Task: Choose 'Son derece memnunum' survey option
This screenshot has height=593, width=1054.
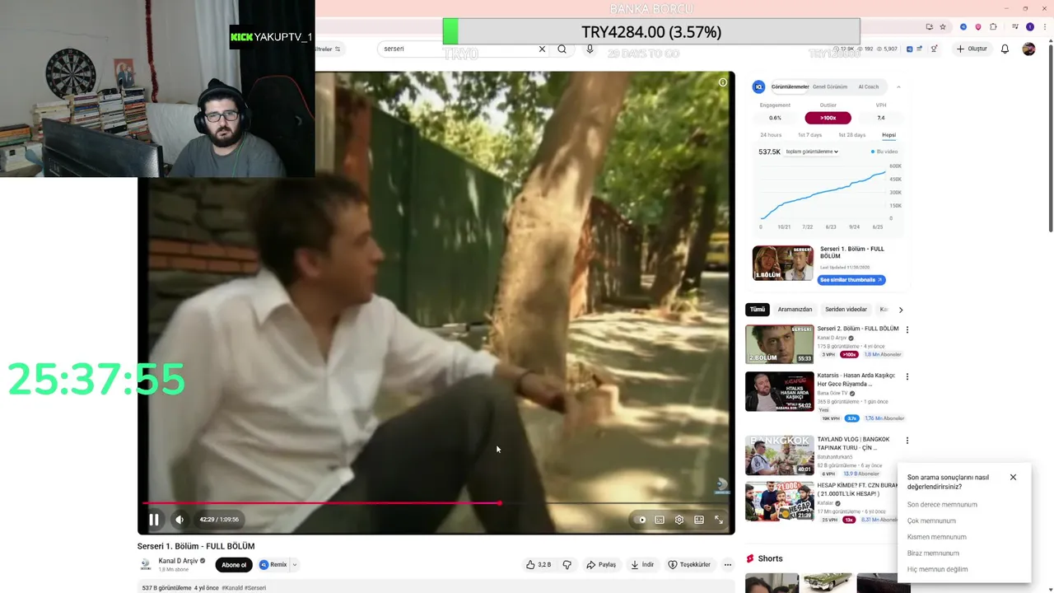Action: [942, 504]
